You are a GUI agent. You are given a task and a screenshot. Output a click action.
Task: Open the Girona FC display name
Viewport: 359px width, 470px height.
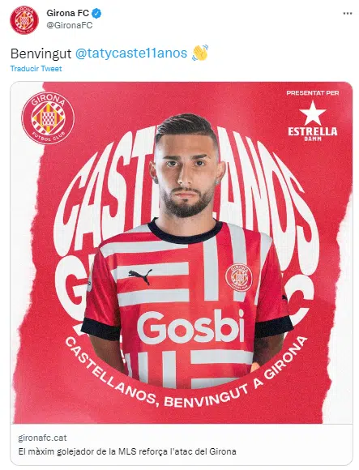pos(68,13)
